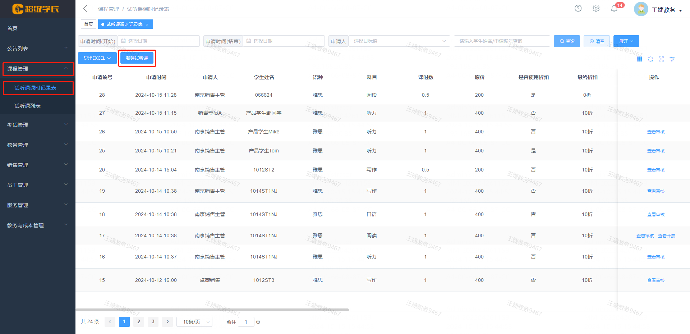Click the back arrow icon in header

click(x=85, y=9)
